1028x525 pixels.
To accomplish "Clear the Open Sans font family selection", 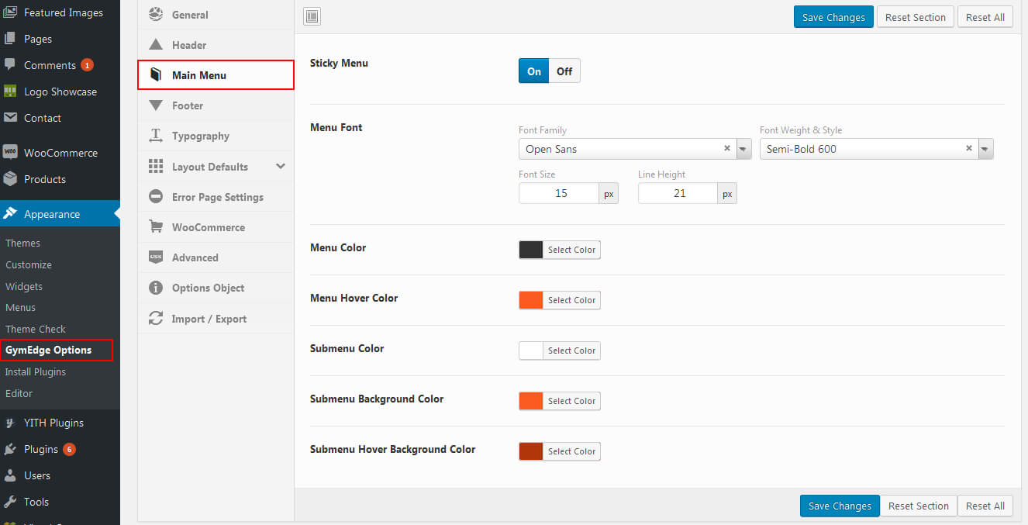I will pos(726,148).
